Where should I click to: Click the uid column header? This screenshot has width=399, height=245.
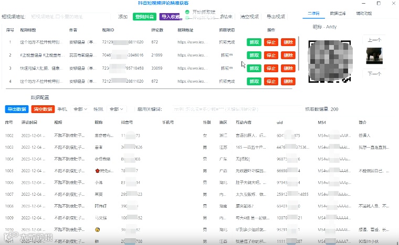(x=280, y=122)
